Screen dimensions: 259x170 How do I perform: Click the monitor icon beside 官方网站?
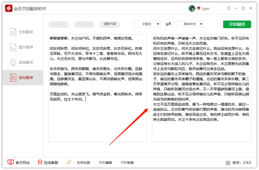click(x=11, y=162)
